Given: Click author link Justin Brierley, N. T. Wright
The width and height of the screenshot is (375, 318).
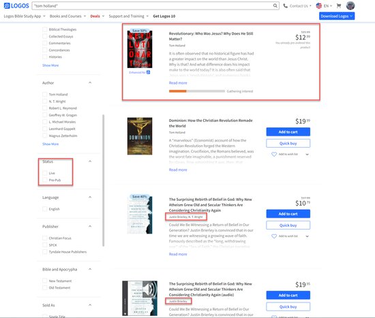Looking at the screenshot, I should click(x=186, y=217).
